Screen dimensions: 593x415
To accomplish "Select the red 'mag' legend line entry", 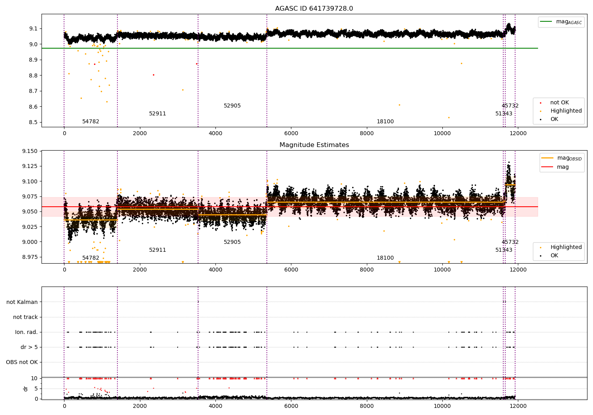I will [x=555, y=167].
